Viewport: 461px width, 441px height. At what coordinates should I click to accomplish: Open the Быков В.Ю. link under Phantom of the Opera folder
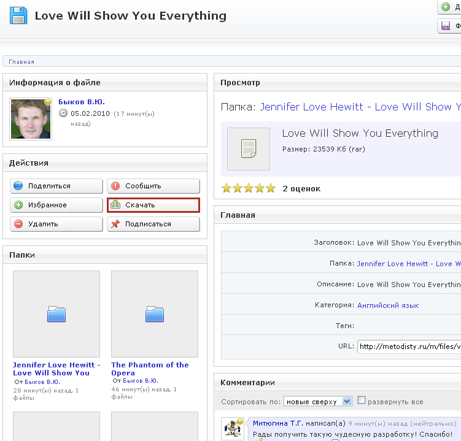click(x=141, y=381)
